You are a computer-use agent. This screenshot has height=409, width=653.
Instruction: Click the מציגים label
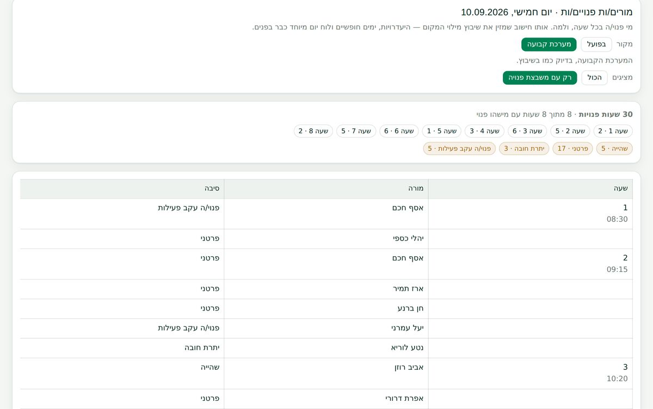point(623,78)
